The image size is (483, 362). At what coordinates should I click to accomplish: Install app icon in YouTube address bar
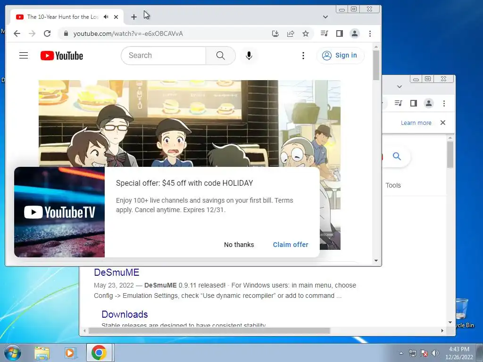275,33
